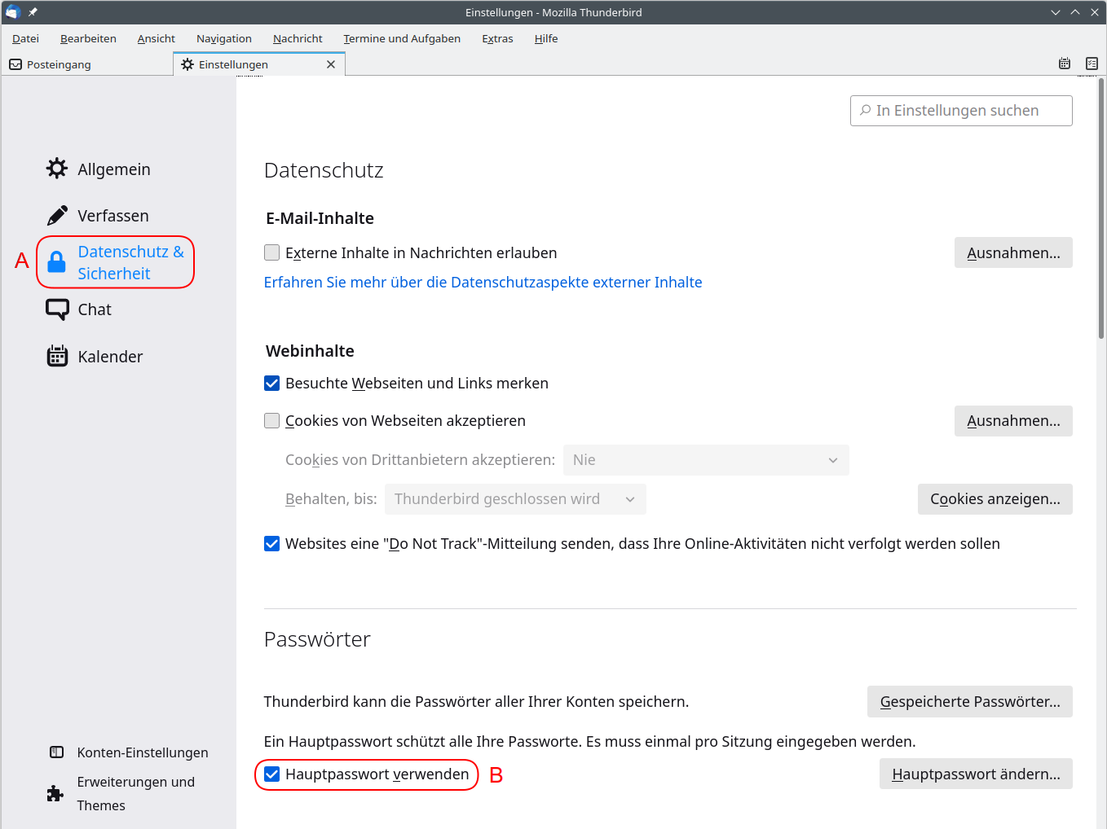Toggle the Do Not Track checkbox
The height and width of the screenshot is (829, 1107).
[272, 543]
